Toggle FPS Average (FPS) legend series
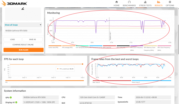This screenshot has height=104, width=179. pyautogui.click(x=68, y=47)
